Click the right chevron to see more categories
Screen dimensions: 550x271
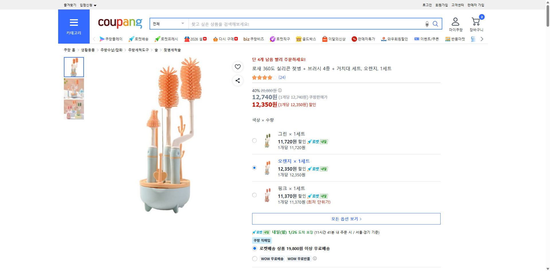482,39
